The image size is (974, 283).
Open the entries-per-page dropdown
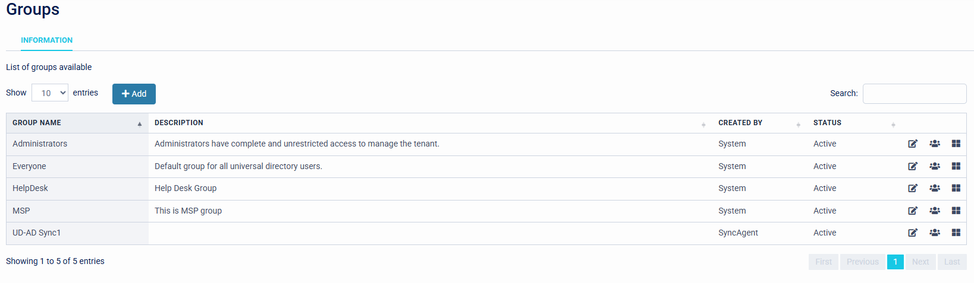(x=50, y=93)
